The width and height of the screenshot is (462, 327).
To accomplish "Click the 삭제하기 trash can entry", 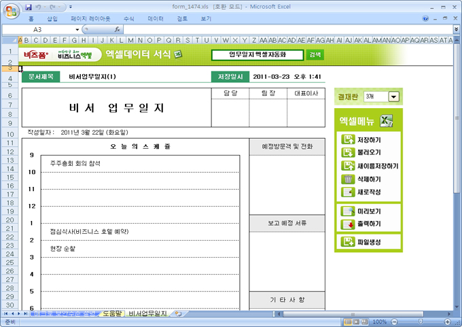I will coord(361,179).
